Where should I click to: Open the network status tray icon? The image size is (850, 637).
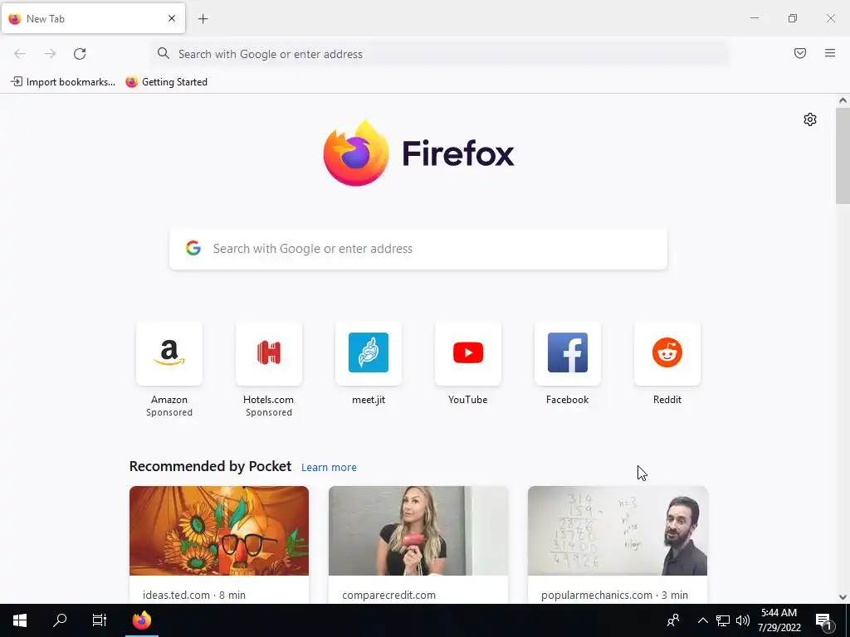[723, 620]
